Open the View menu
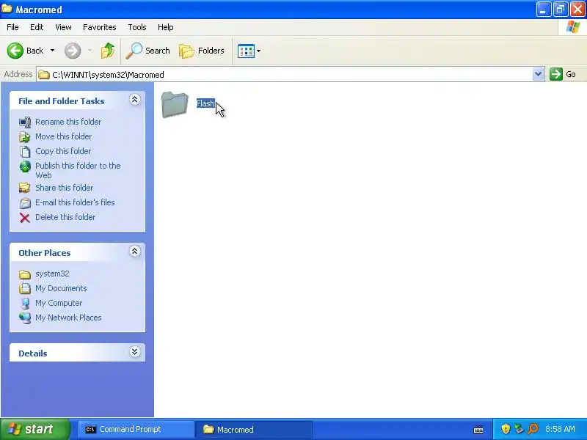587x440 pixels. click(x=63, y=27)
